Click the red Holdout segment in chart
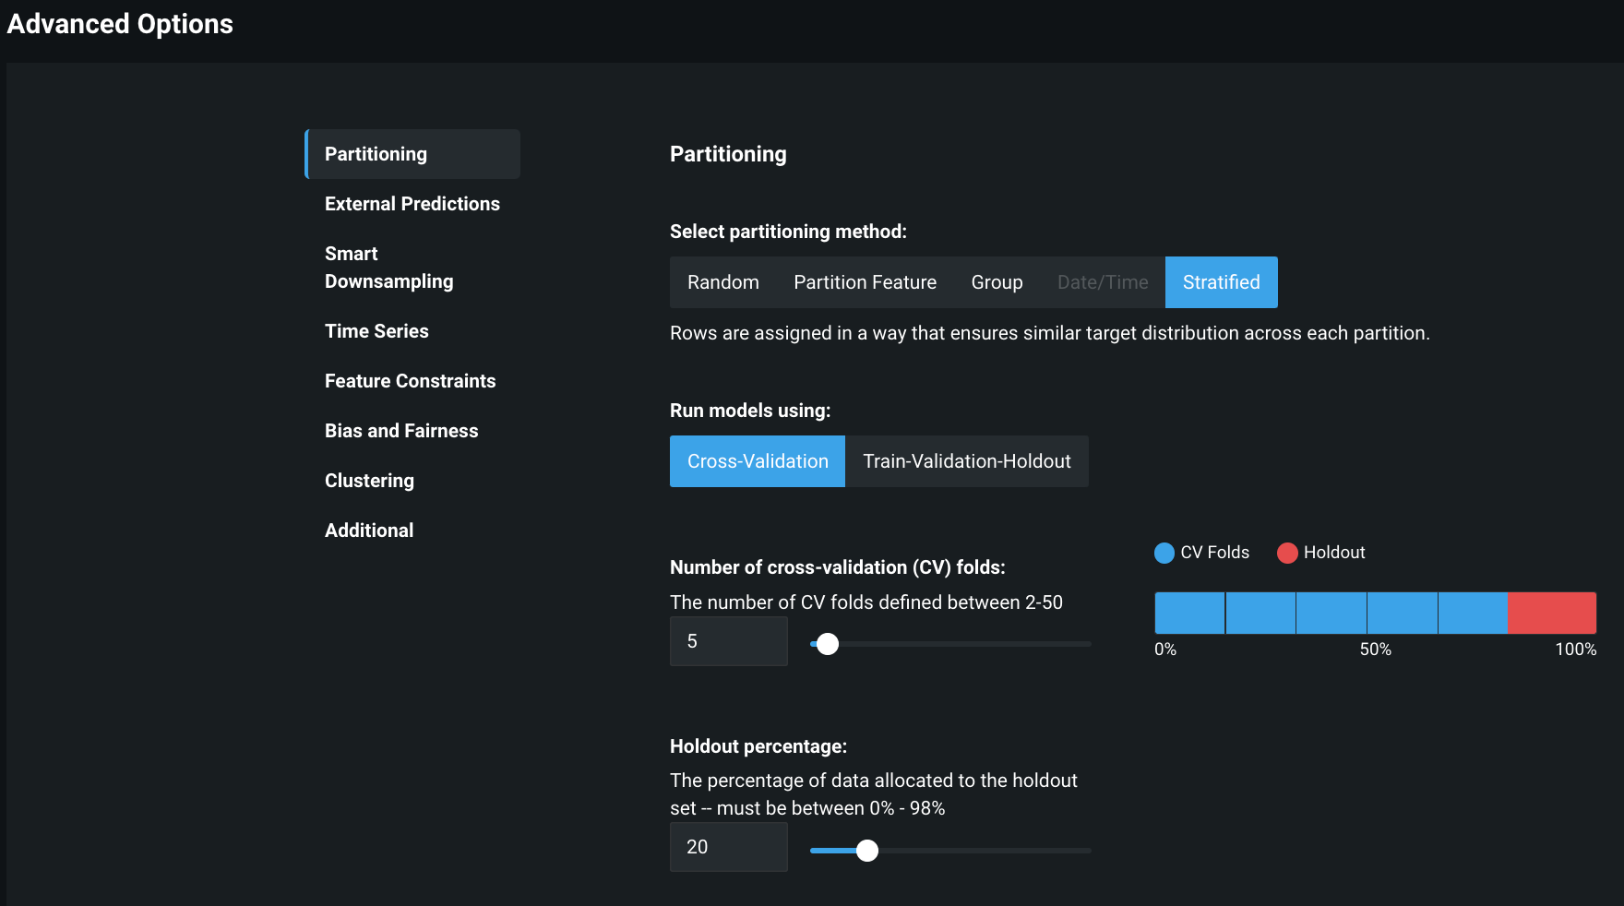 pyautogui.click(x=1551, y=613)
